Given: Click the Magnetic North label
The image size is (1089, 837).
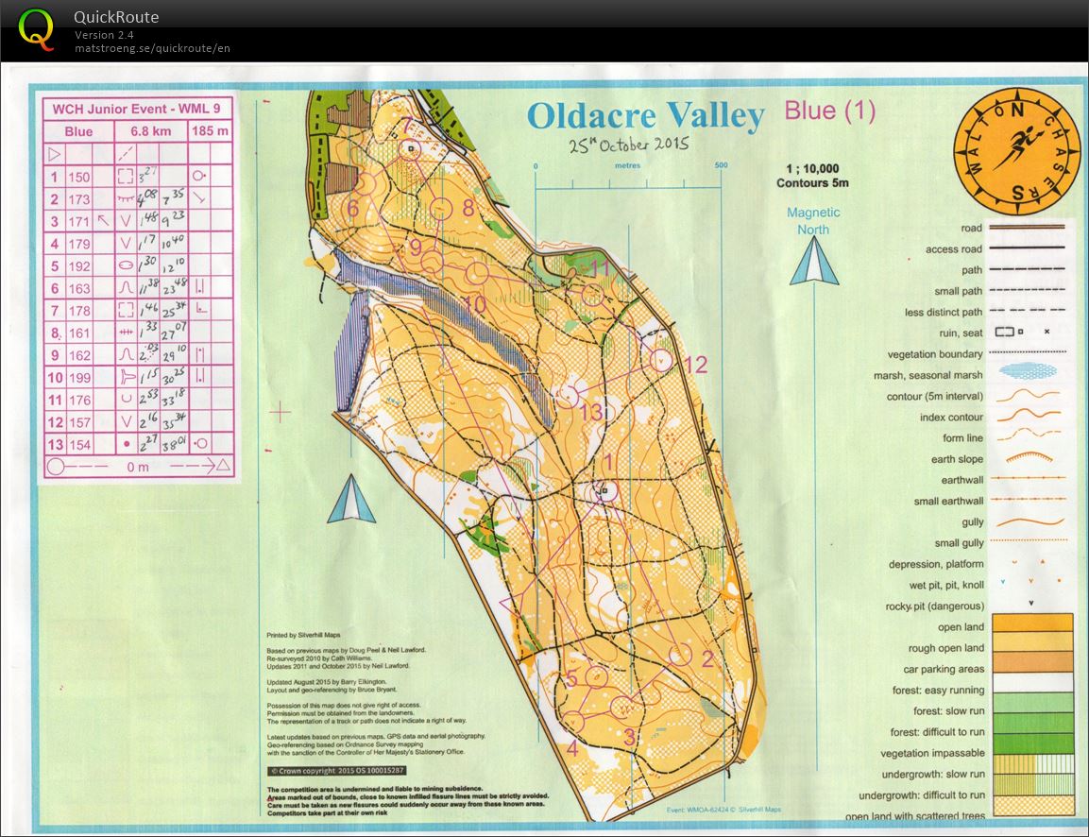Looking at the screenshot, I should (x=813, y=221).
